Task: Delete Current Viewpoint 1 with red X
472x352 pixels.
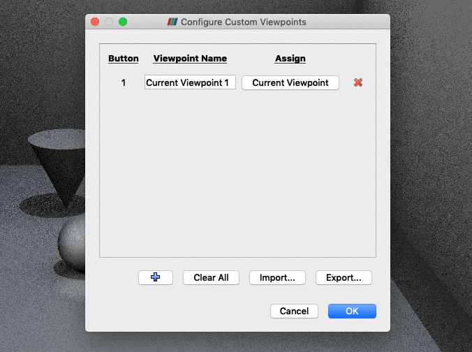Action: pos(358,82)
